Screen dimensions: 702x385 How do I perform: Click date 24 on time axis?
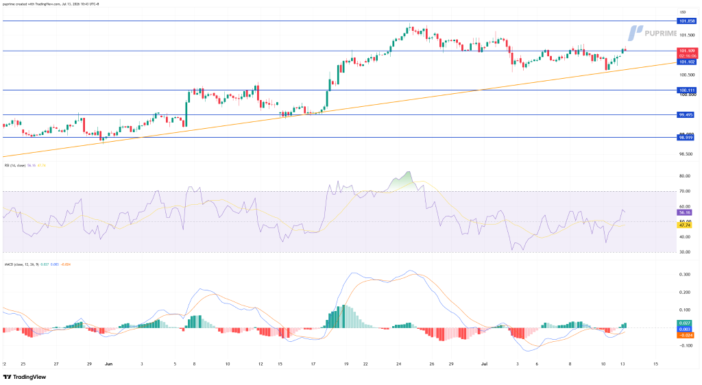(x=398, y=364)
